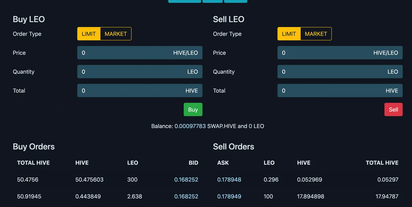This screenshot has width=412, height=207.
Task: Click the Sell Orders TOTAL HIVE column header
Action: (382, 163)
